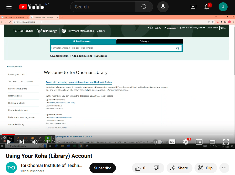The height and width of the screenshot is (175, 235).
Task: Open Search history in header
Action: click(x=212, y=28)
